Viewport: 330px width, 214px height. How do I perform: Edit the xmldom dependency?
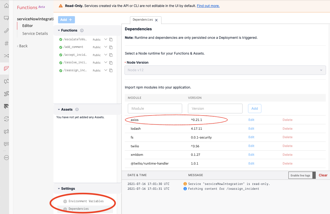tap(251, 155)
